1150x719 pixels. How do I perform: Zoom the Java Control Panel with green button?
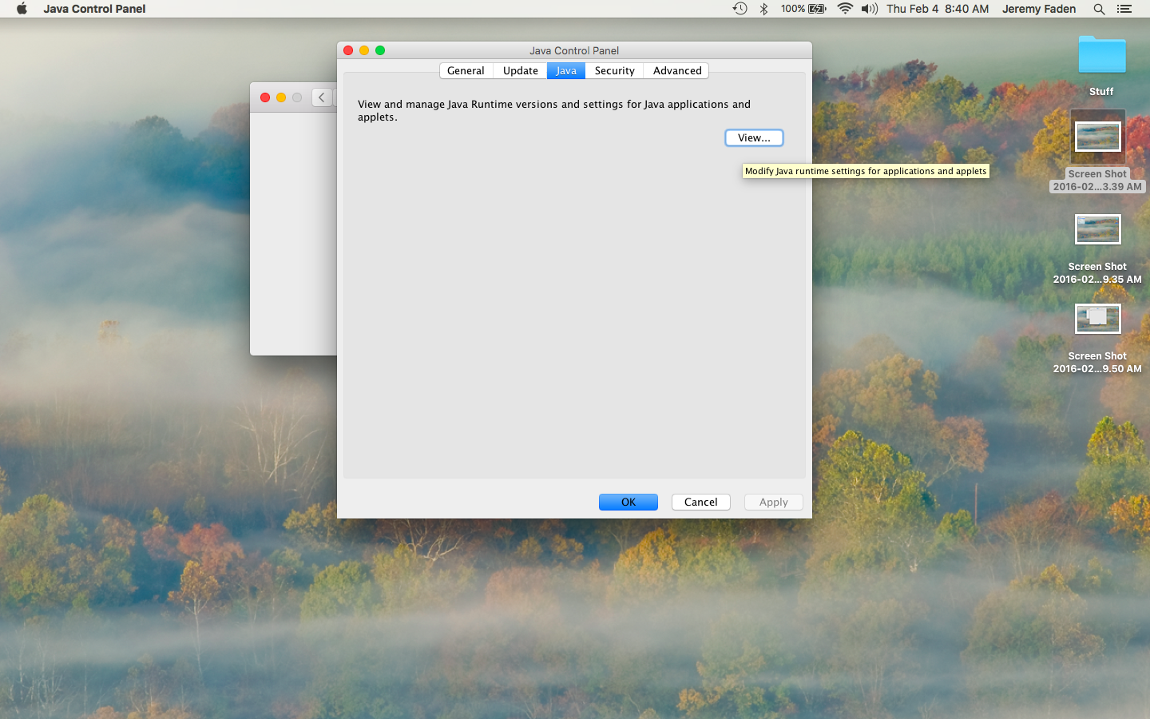coord(380,50)
